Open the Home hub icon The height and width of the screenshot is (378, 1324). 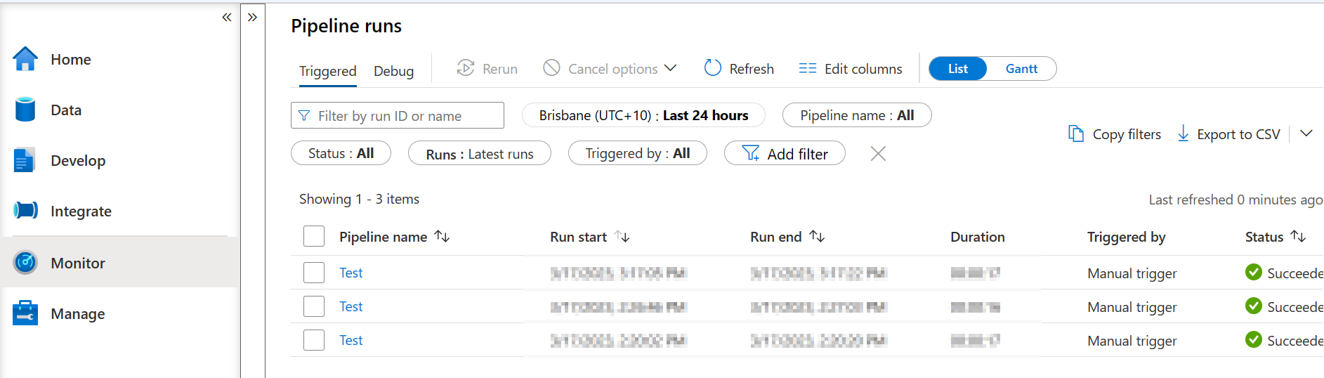[x=25, y=59]
